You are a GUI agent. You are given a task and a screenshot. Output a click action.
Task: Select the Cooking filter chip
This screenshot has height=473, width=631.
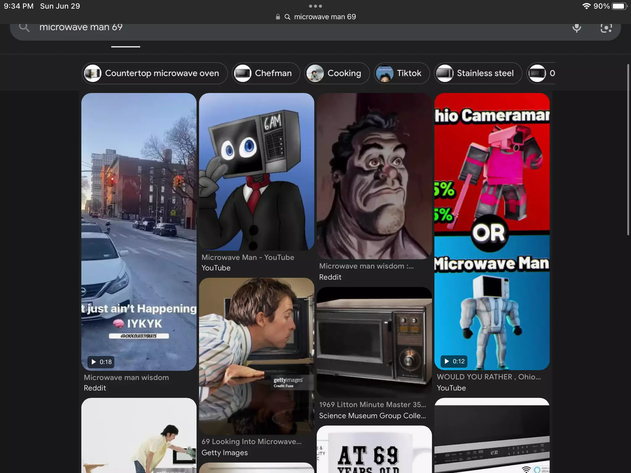(x=337, y=73)
